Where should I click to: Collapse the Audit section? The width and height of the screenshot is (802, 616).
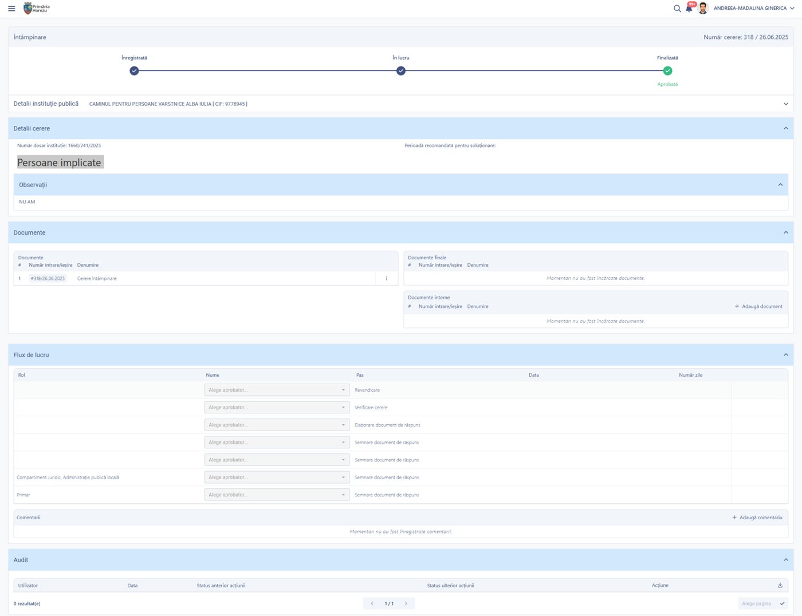pos(785,560)
